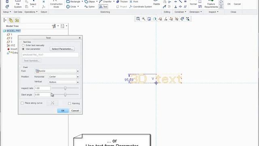Close the Text dialog
This screenshot has width=259, height=146.
coord(80,38)
